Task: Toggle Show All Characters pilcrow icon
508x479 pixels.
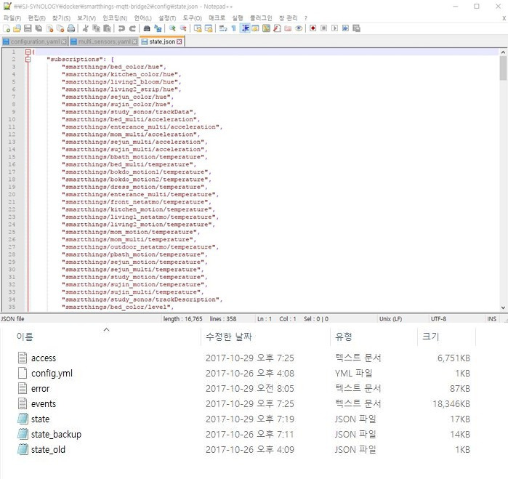Action: (233, 28)
